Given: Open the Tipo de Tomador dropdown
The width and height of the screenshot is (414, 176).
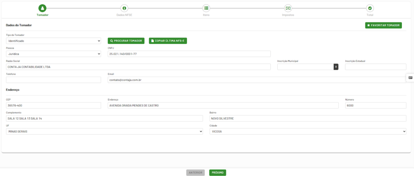Looking at the screenshot, I should [x=53, y=41].
